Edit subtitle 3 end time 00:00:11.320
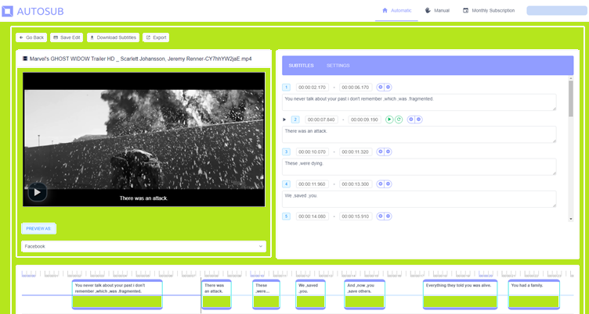 click(356, 152)
